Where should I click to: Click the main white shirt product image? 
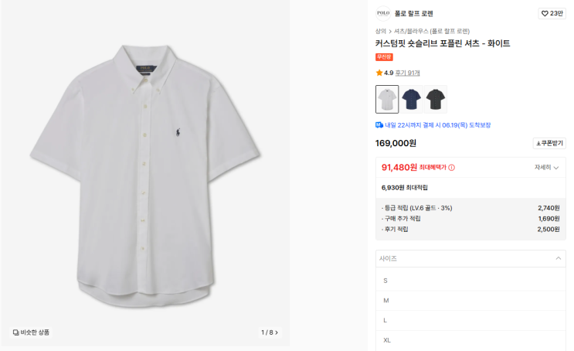coord(145,174)
